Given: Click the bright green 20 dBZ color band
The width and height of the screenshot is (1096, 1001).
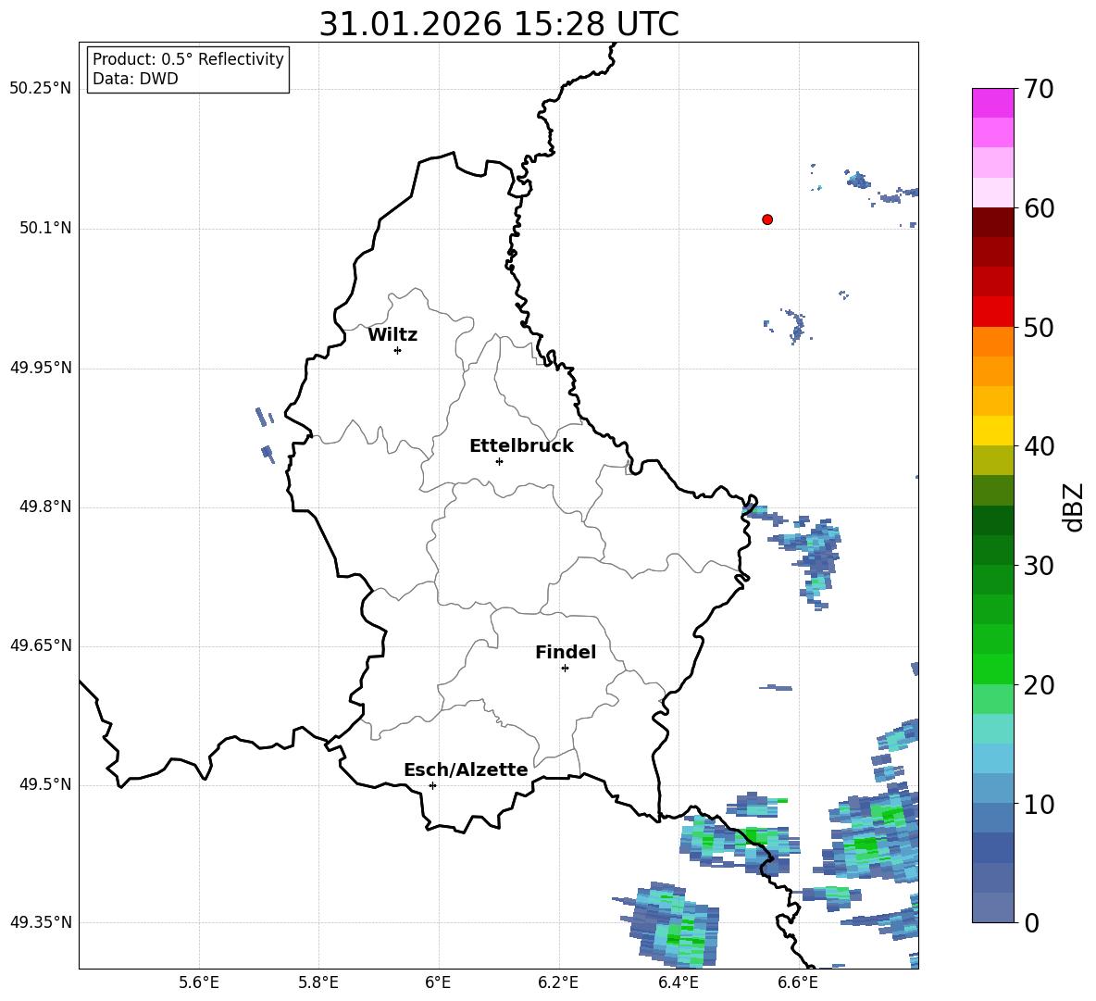Looking at the screenshot, I should click(992, 669).
